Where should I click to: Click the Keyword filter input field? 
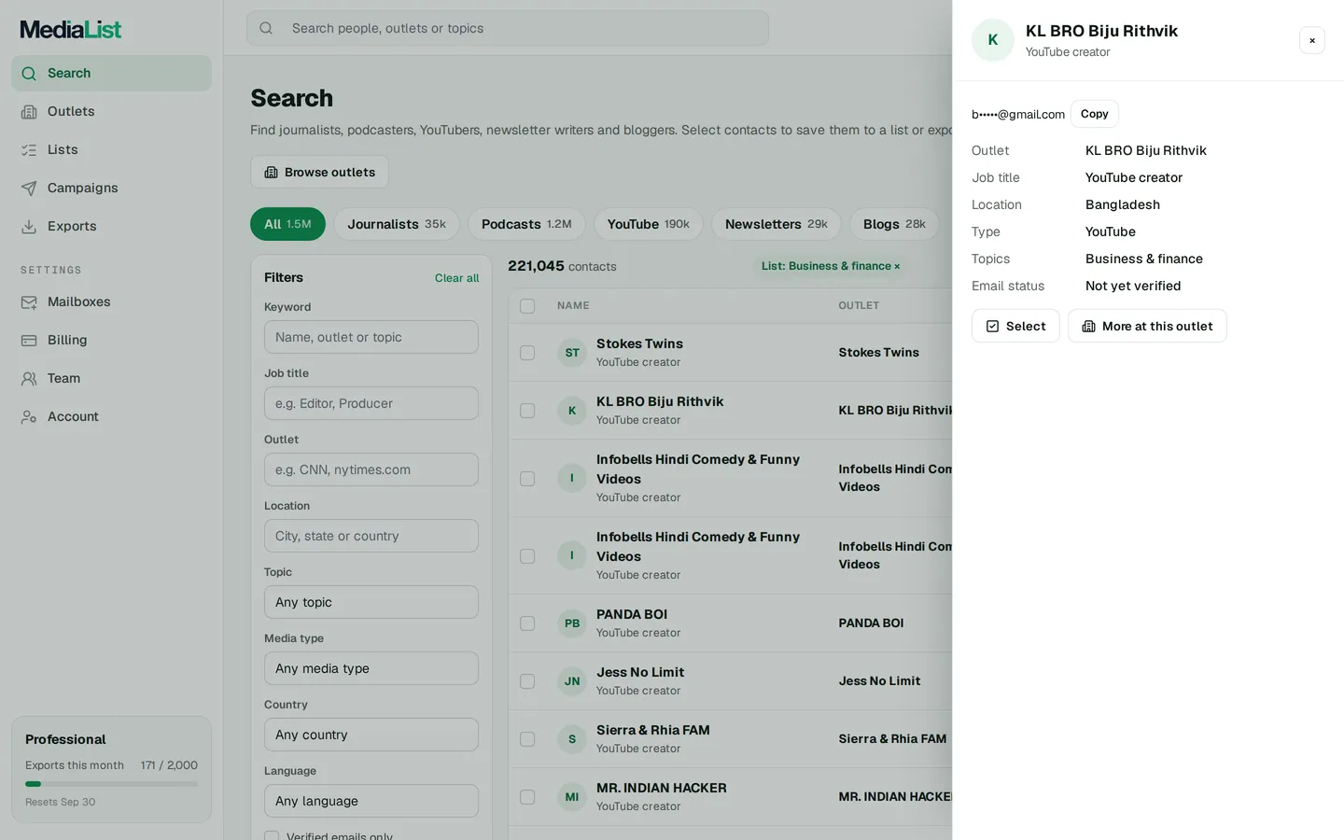click(371, 337)
